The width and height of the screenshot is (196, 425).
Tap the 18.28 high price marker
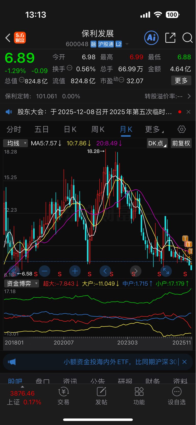96,151
